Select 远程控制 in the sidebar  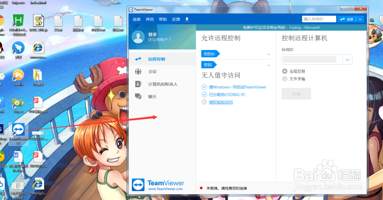point(162,59)
